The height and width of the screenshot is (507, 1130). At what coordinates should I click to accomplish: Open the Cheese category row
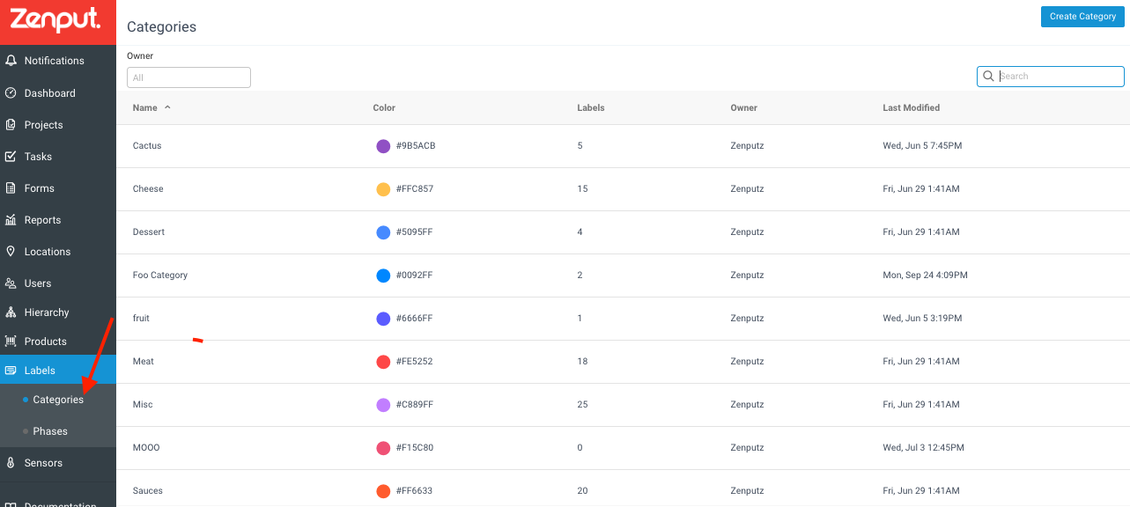tap(623, 189)
